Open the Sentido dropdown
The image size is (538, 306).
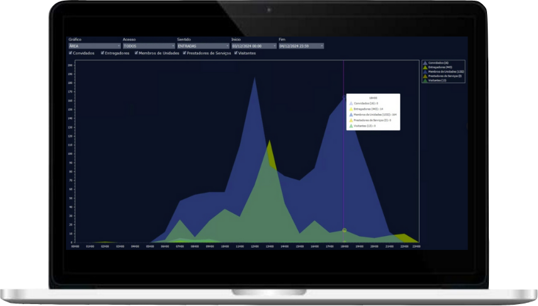pyautogui.click(x=203, y=46)
